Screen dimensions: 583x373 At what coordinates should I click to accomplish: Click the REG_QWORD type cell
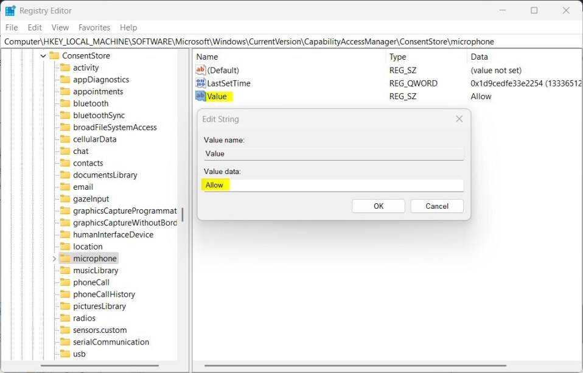point(413,83)
